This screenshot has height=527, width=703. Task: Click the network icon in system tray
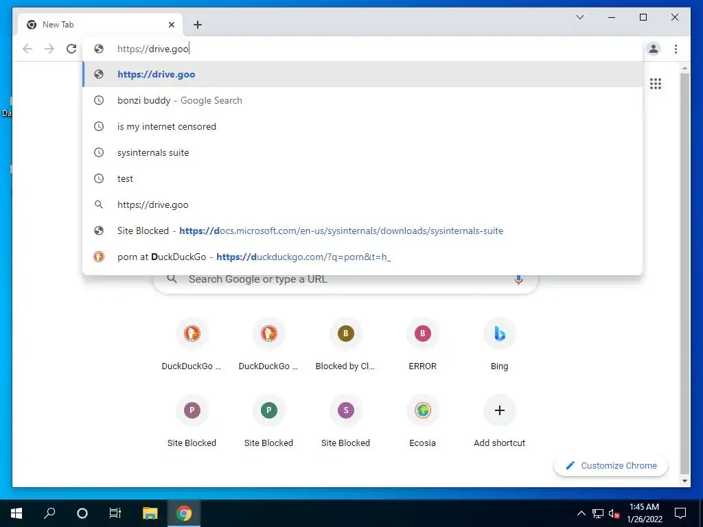click(598, 513)
